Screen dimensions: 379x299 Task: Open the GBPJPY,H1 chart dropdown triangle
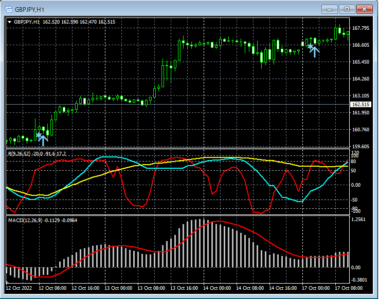[10, 22]
